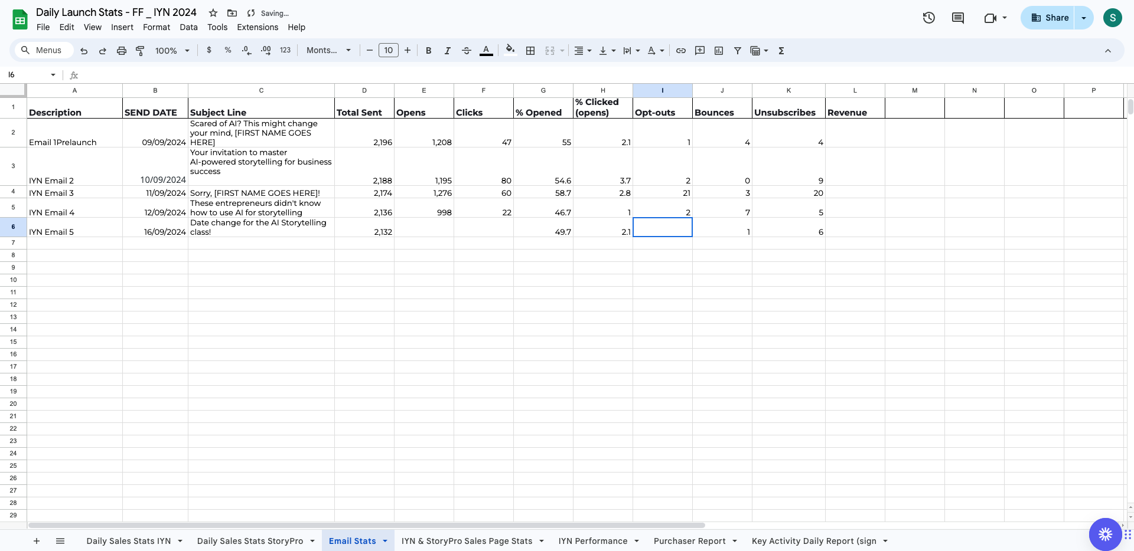Open the fill color bucket picker
Image resolution: width=1134 pixels, height=551 pixels.
tap(510, 51)
